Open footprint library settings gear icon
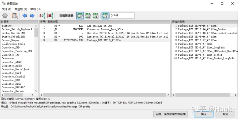Screen dimensions: 238x119 (x=5, y=15)
